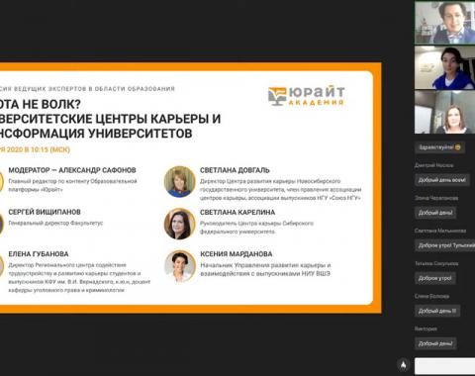Click the name СВЕТЛАНА ДОВГАЛЬ
The height and width of the screenshot is (376, 475).
[235, 170]
